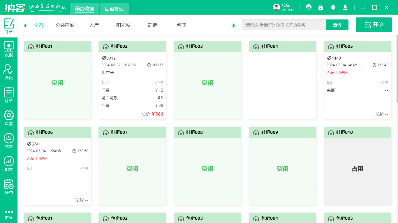Select the 开单 icon in the sidebar
This screenshot has height=223, width=398.
point(9,26)
